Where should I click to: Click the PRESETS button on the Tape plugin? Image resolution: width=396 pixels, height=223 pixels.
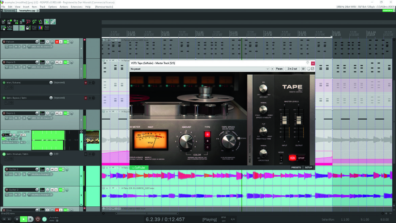296,168
